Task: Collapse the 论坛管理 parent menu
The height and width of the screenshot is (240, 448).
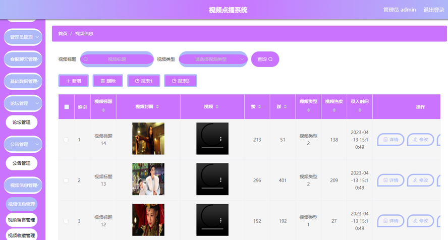Action: (23, 103)
